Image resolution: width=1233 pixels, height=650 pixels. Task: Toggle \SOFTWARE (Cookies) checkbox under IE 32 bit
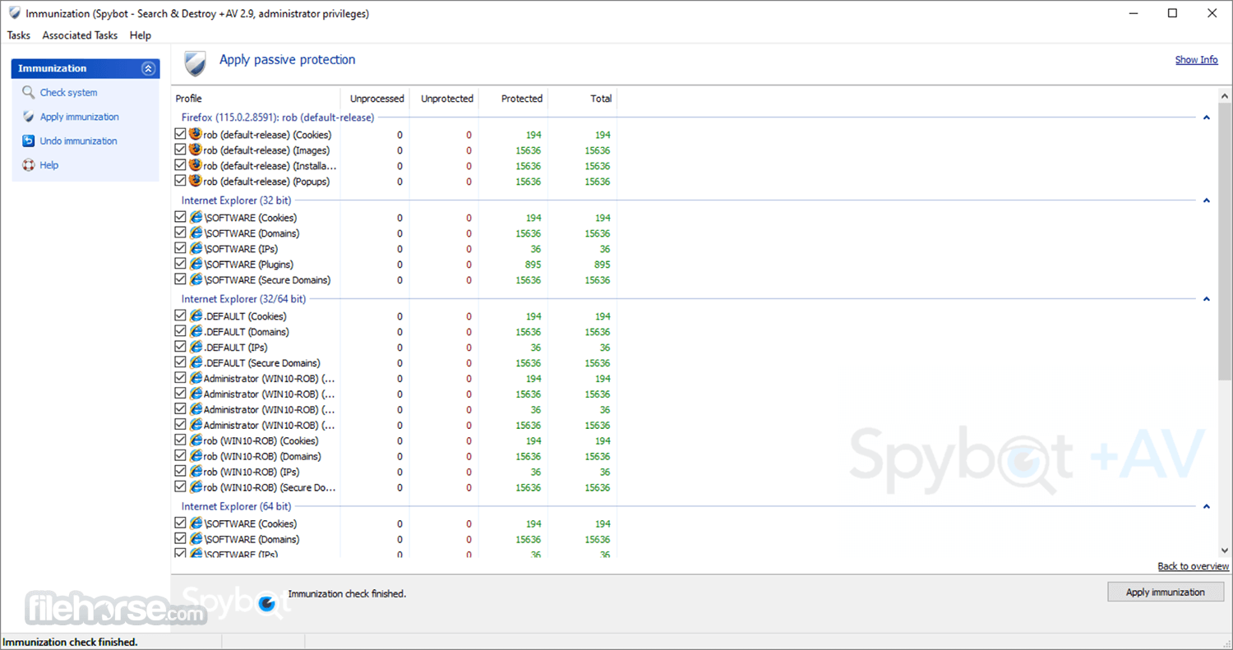pyautogui.click(x=181, y=217)
